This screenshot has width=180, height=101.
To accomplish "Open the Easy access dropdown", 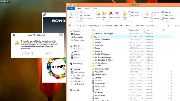I will click(x=134, y=15).
